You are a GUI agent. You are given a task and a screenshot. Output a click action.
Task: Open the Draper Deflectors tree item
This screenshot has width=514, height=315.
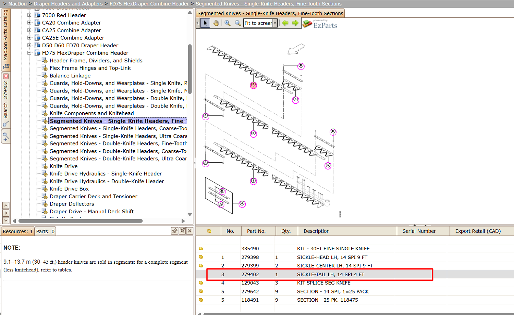[x=72, y=204]
